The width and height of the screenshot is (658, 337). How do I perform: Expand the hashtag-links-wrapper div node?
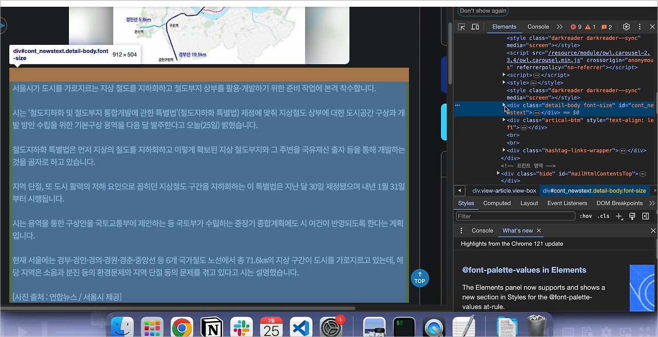pyautogui.click(x=504, y=150)
